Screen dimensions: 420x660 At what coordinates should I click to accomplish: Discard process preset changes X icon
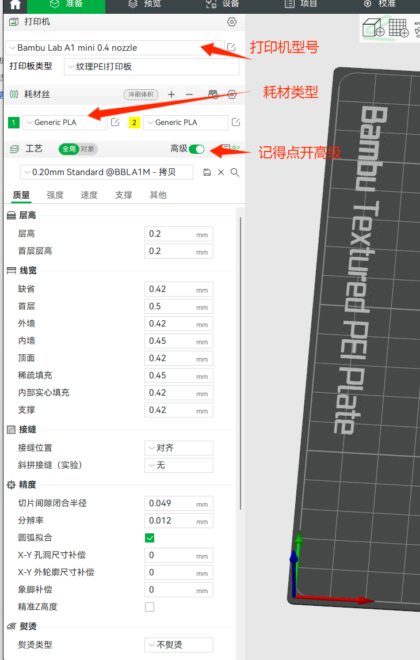click(221, 172)
